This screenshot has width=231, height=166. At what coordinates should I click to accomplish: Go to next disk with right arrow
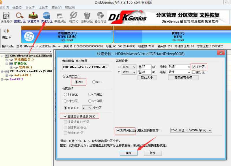pos(8,31)
